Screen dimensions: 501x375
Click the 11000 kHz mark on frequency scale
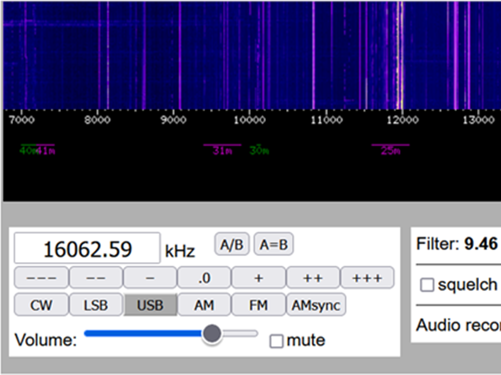(326, 120)
